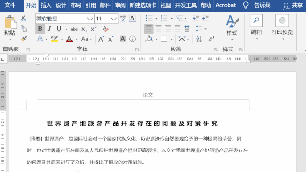306x172 pixels.
Task: Click the Paste clipboard icon
Action: tap(11, 22)
